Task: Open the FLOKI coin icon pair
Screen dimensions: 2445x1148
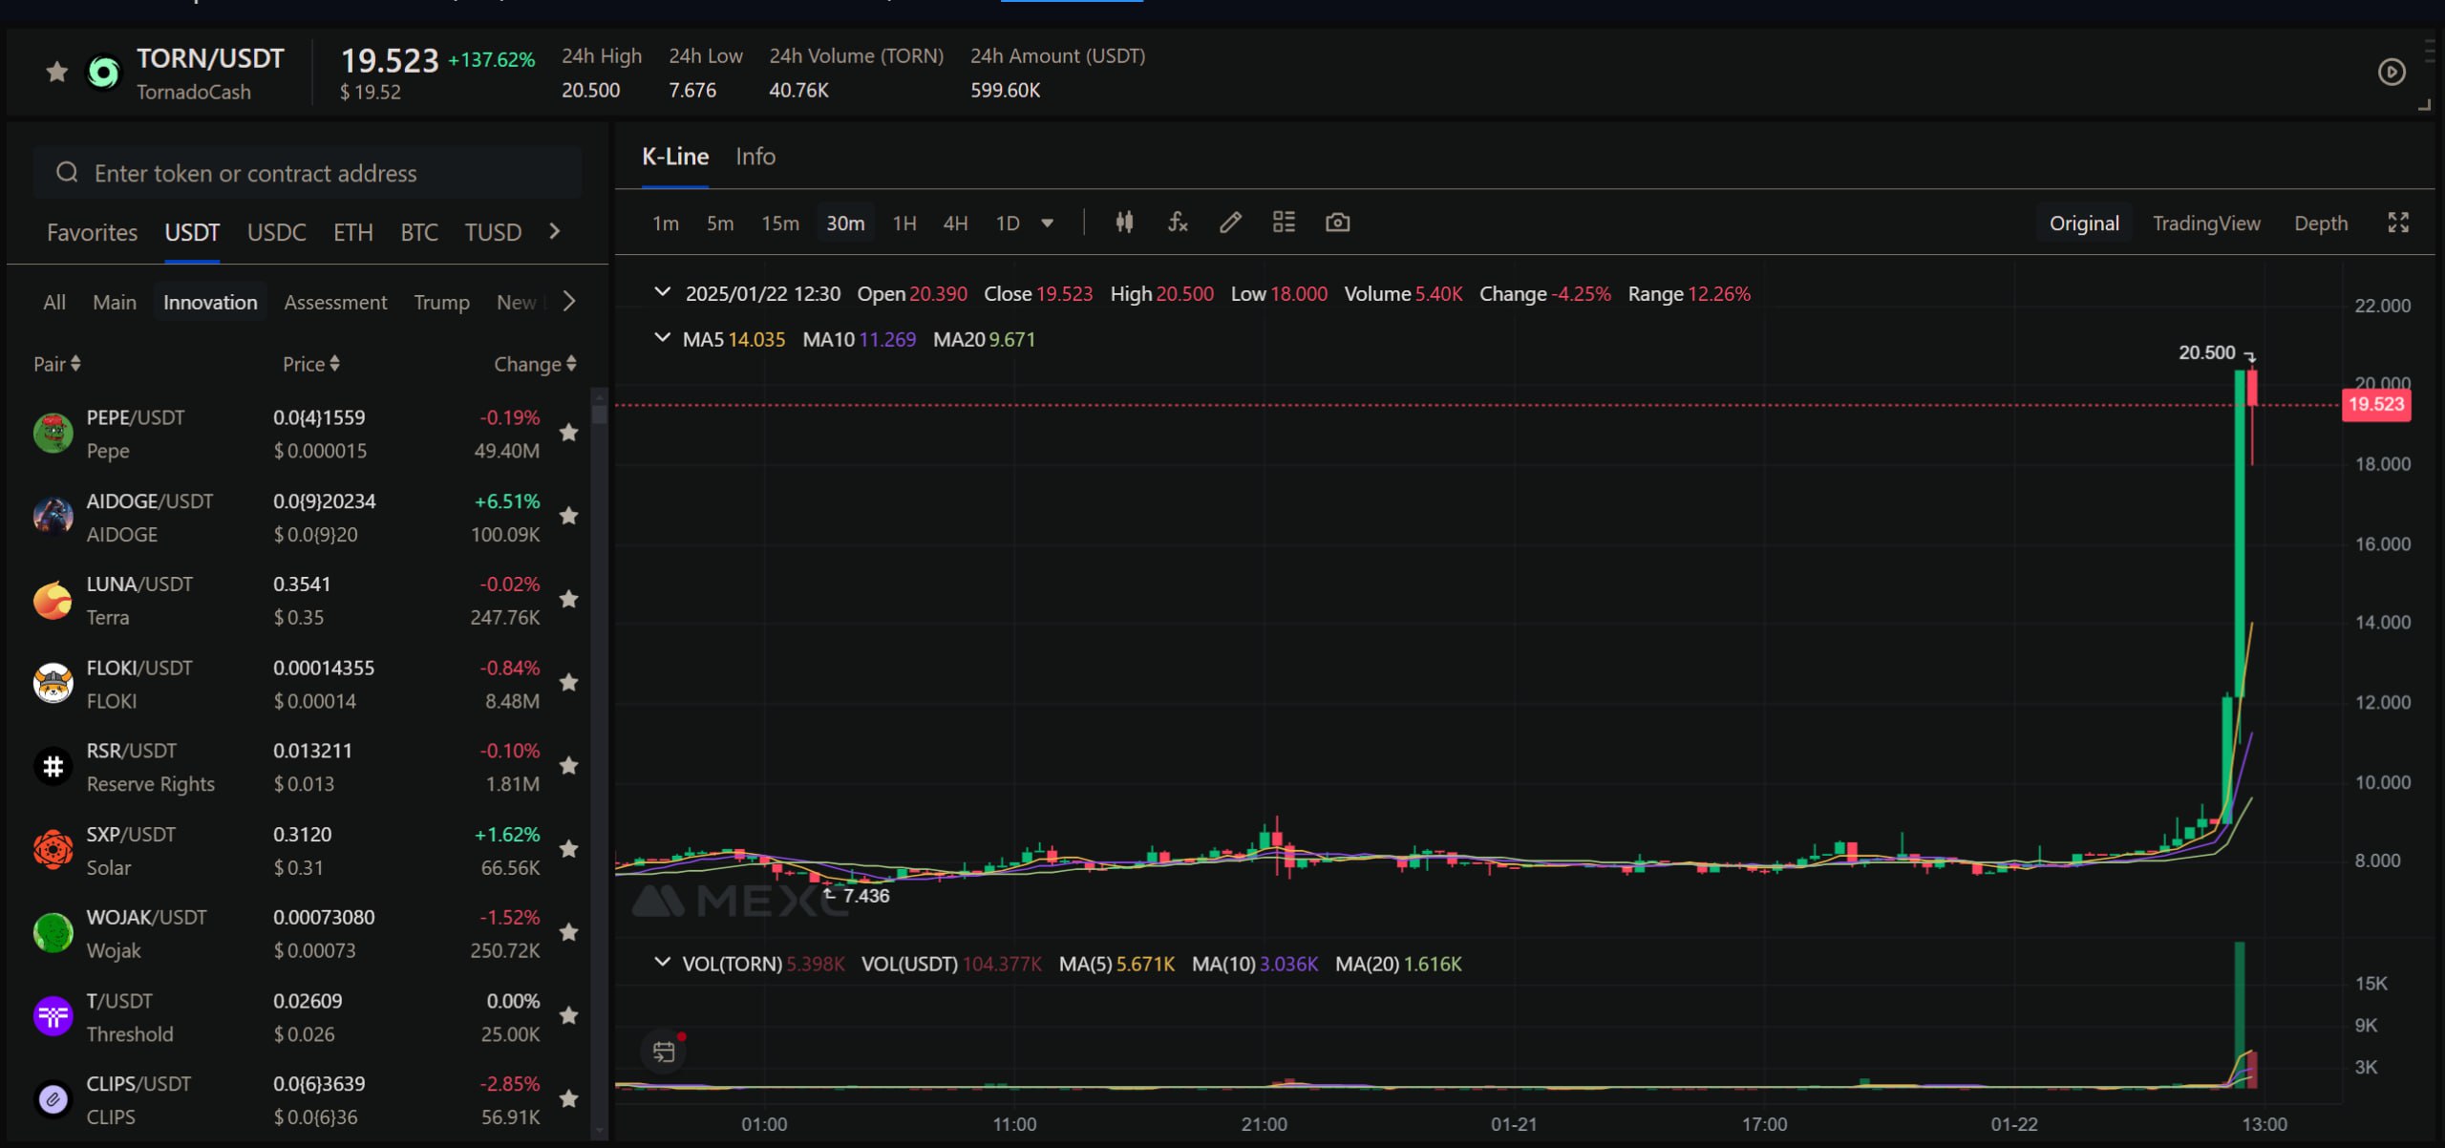Action: tap(53, 683)
